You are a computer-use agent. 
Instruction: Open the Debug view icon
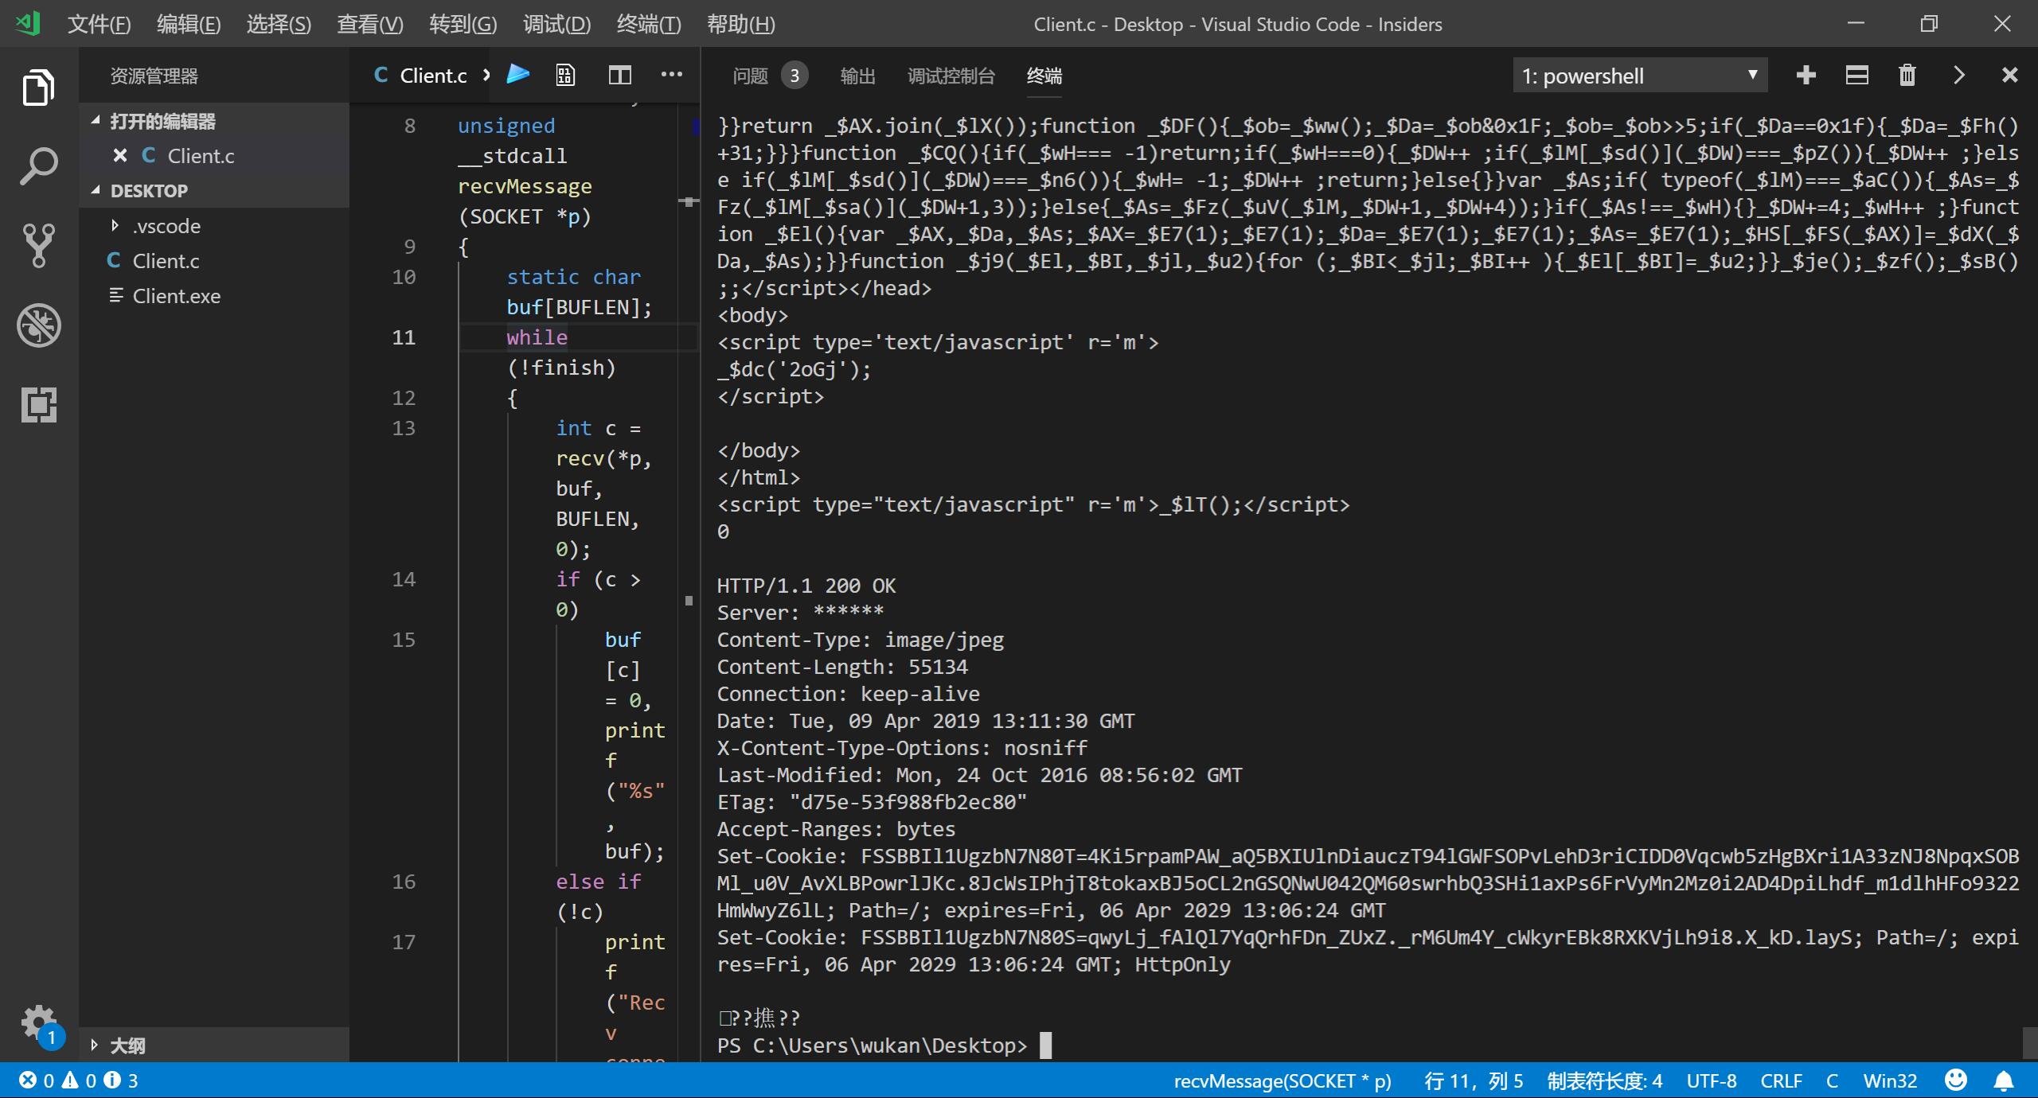[x=38, y=325]
